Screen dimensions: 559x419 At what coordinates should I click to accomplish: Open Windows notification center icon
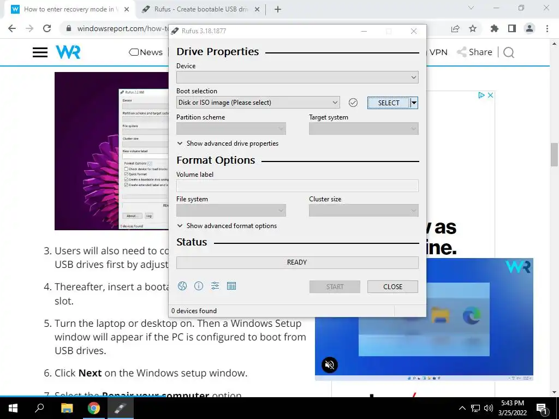542,408
